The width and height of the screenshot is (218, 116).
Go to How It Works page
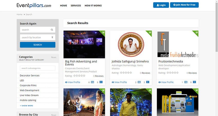tap(93, 6)
